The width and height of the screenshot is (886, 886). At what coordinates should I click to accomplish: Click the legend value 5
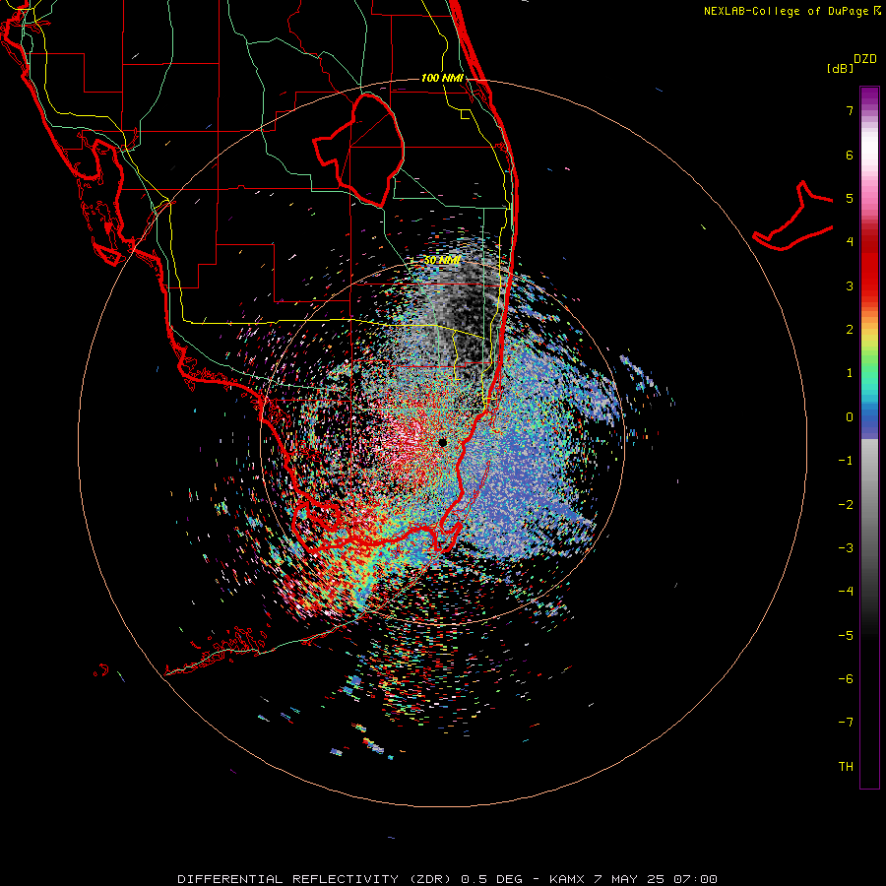pyautogui.click(x=850, y=198)
